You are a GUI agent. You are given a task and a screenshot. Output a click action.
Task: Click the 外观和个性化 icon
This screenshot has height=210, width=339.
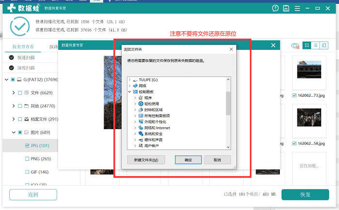tap(141, 121)
